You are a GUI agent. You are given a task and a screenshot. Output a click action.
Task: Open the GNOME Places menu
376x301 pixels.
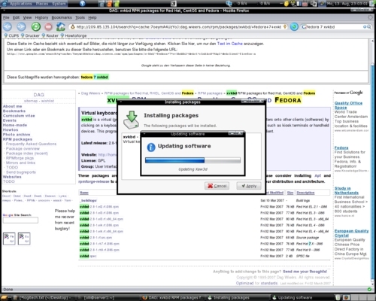tap(41, 4)
